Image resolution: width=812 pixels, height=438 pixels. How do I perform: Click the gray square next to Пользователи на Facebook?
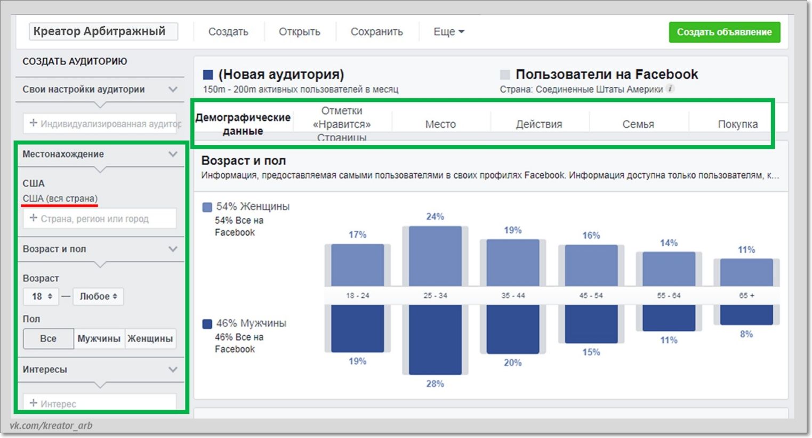[504, 75]
